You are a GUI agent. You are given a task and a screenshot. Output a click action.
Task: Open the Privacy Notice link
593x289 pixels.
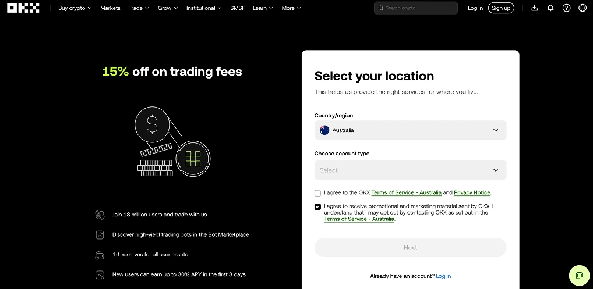coord(472,193)
